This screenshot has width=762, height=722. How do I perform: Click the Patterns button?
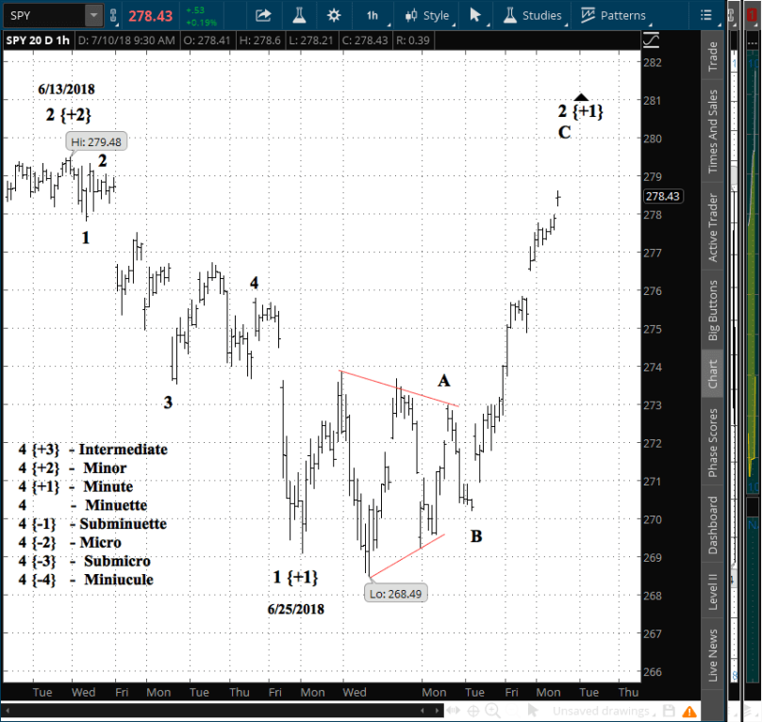pos(613,15)
